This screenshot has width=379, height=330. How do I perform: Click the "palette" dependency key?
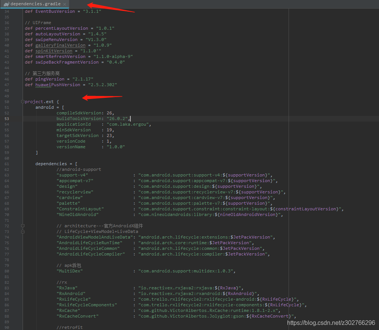pos(68,204)
